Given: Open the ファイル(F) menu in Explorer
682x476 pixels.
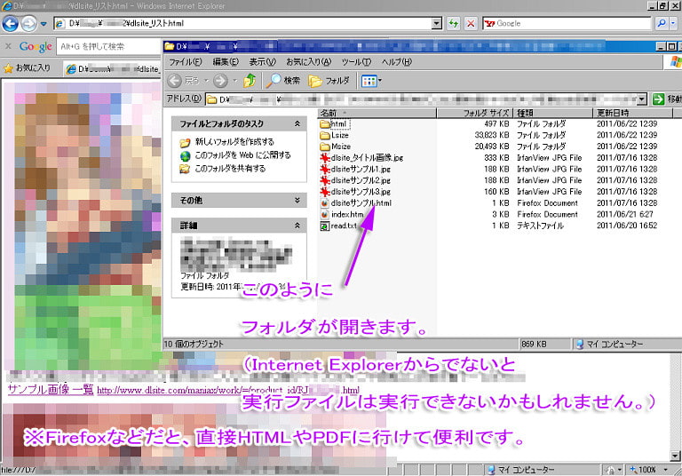Looking at the screenshot, I should (x=186, y=62).
